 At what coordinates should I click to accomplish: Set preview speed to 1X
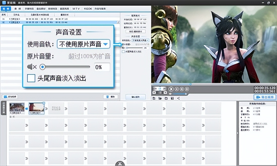click(x=160, y=89)
